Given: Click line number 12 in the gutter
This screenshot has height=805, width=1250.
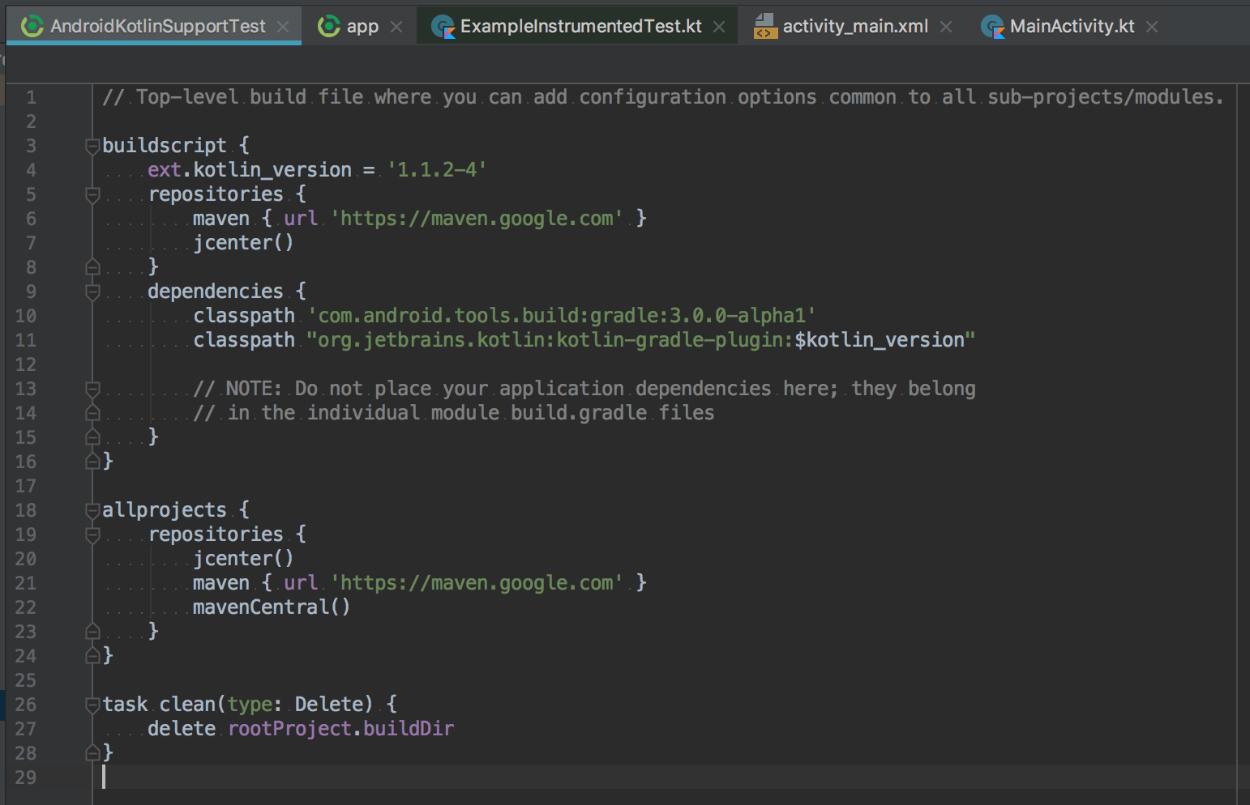Looking at the screenshot, I should tap(26, 364).
